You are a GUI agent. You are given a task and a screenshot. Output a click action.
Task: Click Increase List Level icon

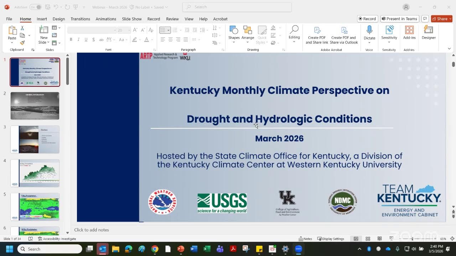pos(195,30)
